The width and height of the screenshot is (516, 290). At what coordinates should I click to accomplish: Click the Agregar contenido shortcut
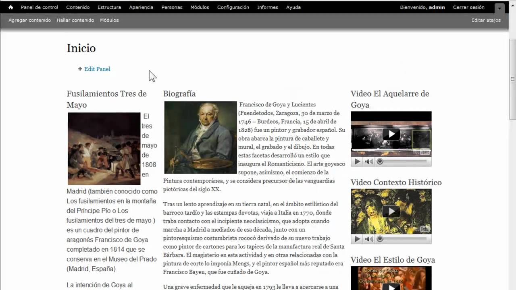(29, 20)
